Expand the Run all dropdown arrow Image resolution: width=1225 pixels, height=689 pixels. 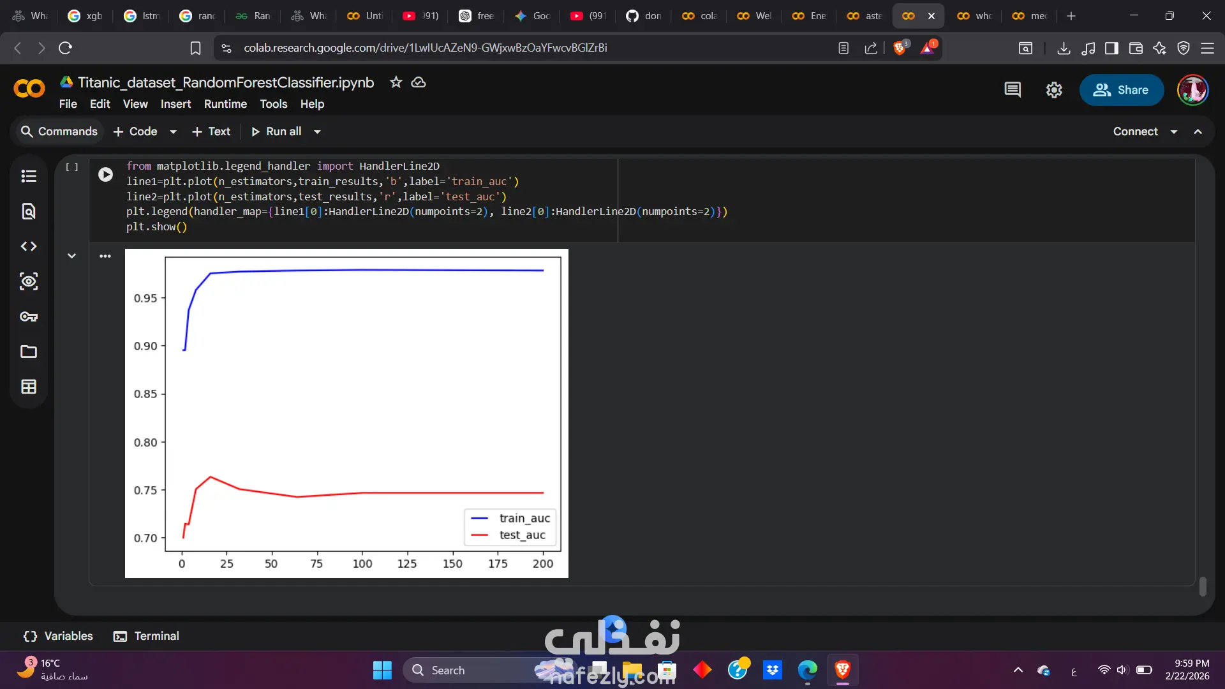[317, 132]
